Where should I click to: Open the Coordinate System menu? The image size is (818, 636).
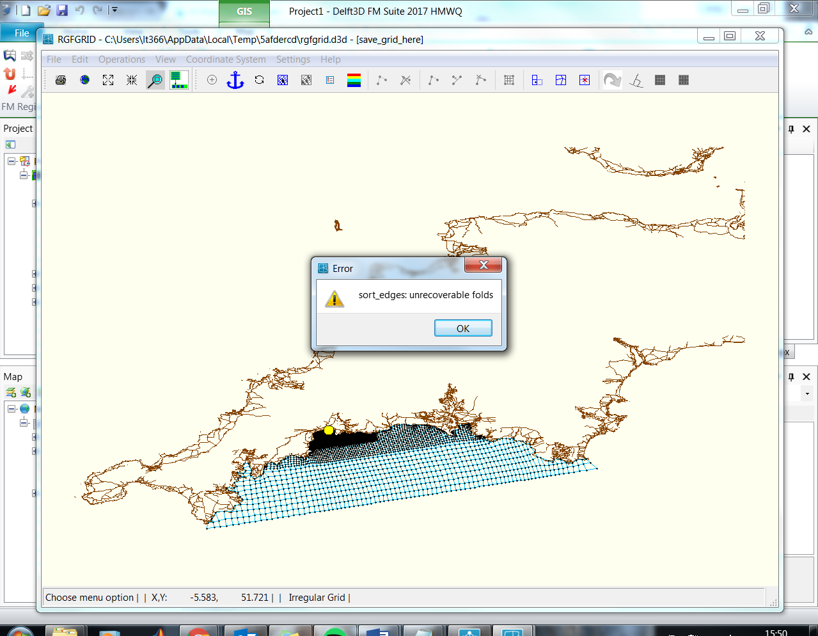[x=226, y=60]
